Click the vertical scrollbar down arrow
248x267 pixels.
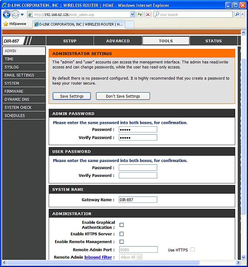pos(244,257)
